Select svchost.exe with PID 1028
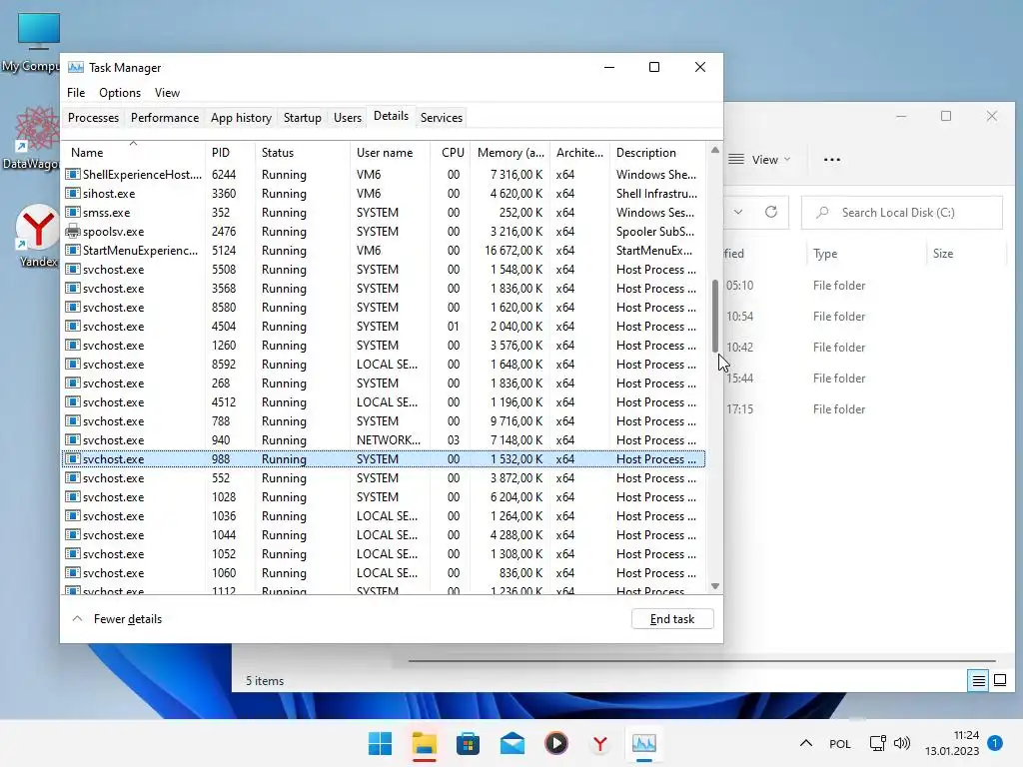This screenshot has height=767, width=1023. (384, 497)
